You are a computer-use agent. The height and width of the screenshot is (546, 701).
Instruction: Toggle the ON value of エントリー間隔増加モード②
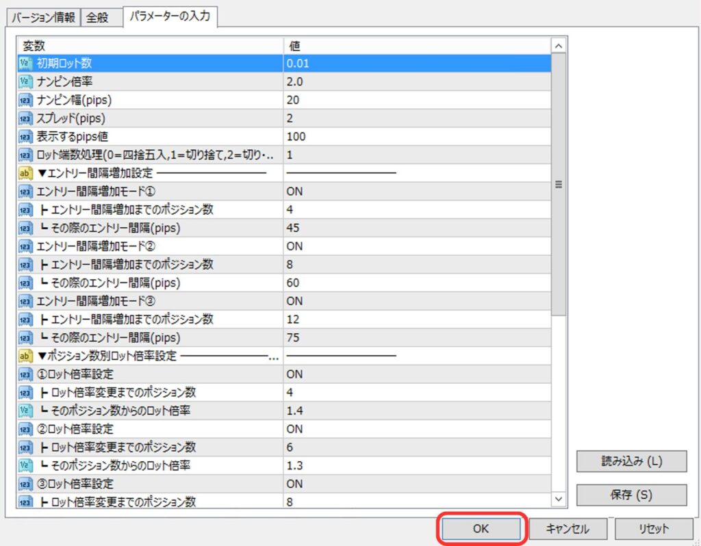pos(294,246)
